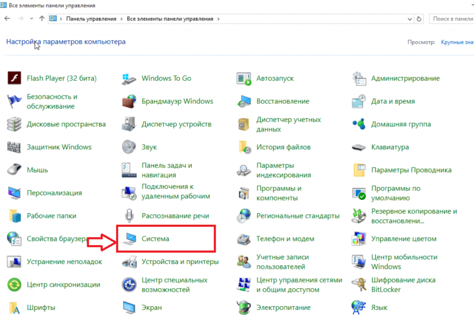Open the Резервное копирование и восстановление link
This screenshot has height=336, width=474.
pyautogui.click(x=414, y=216)
